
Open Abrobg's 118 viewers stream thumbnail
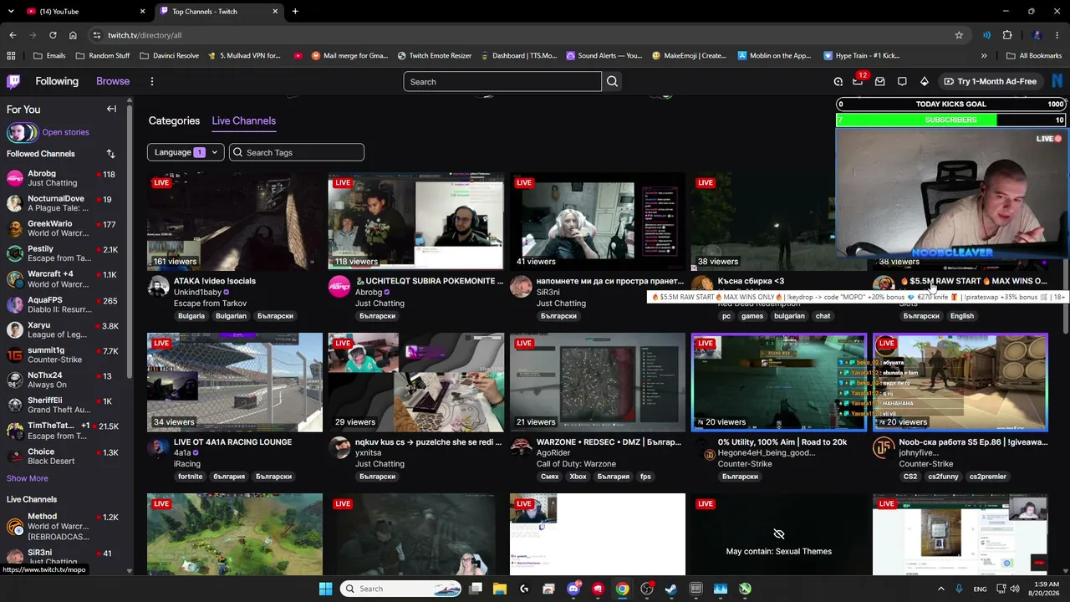tap(416, 222)
